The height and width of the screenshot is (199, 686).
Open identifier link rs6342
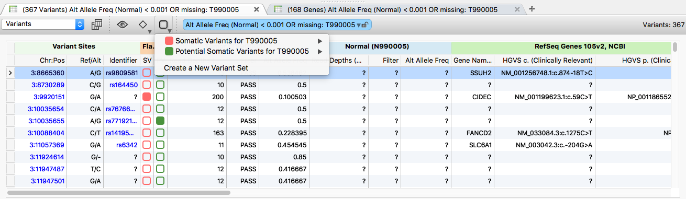click(x=127, y=145)
